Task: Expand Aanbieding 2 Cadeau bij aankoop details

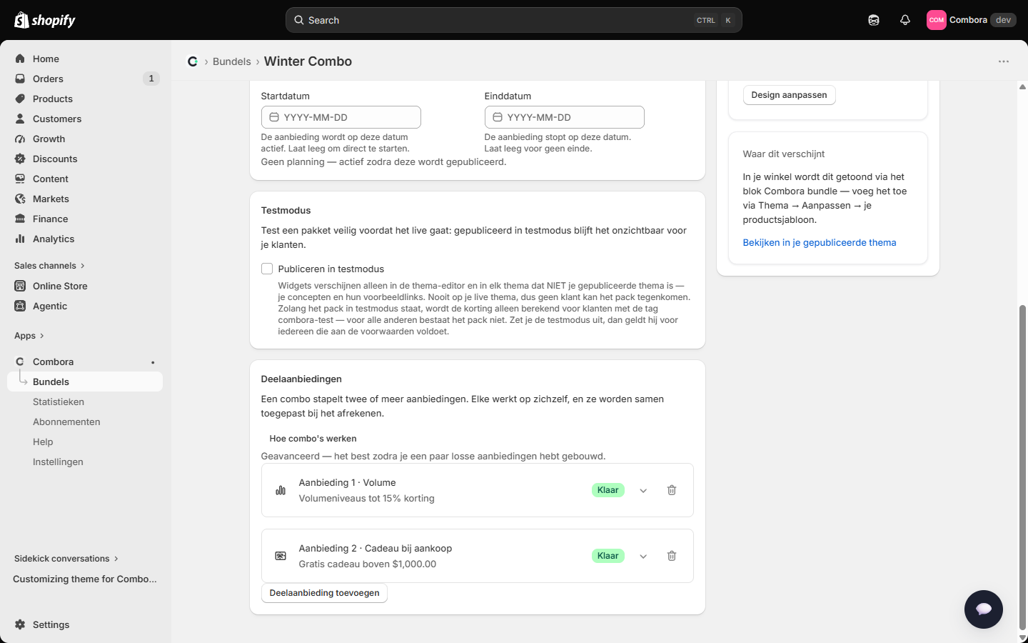Action: (x=642, y=556)
